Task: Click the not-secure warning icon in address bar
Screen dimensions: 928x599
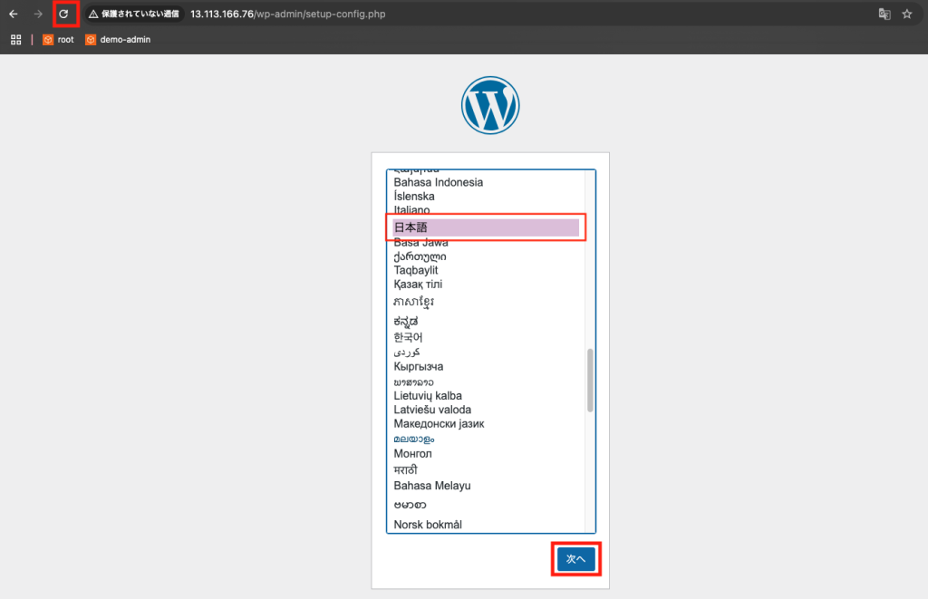Action: coord(93,14)
